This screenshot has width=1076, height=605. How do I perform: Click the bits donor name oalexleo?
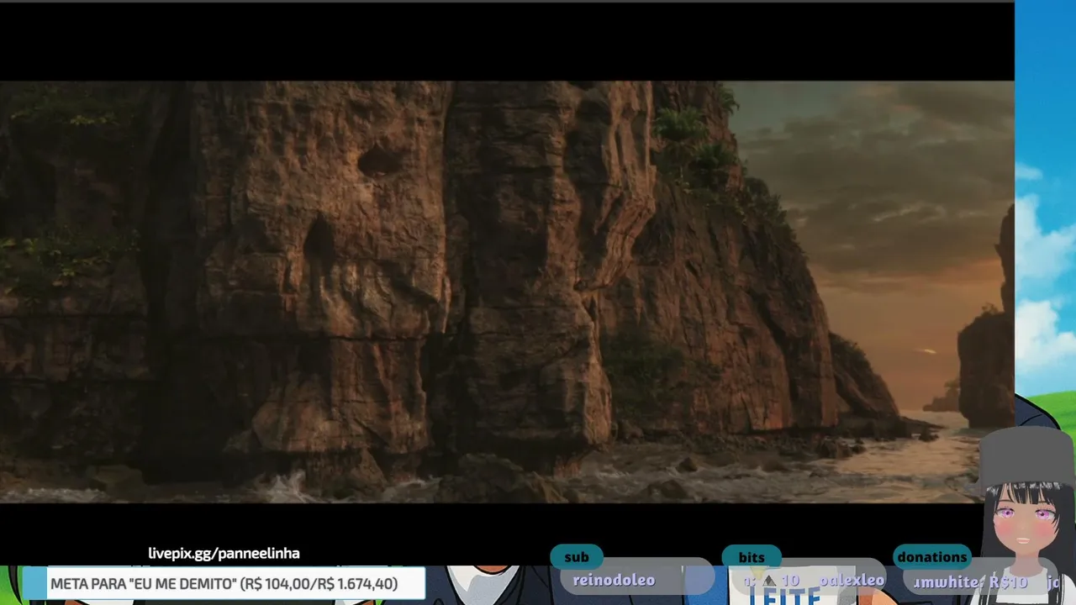tap(852, 581)
